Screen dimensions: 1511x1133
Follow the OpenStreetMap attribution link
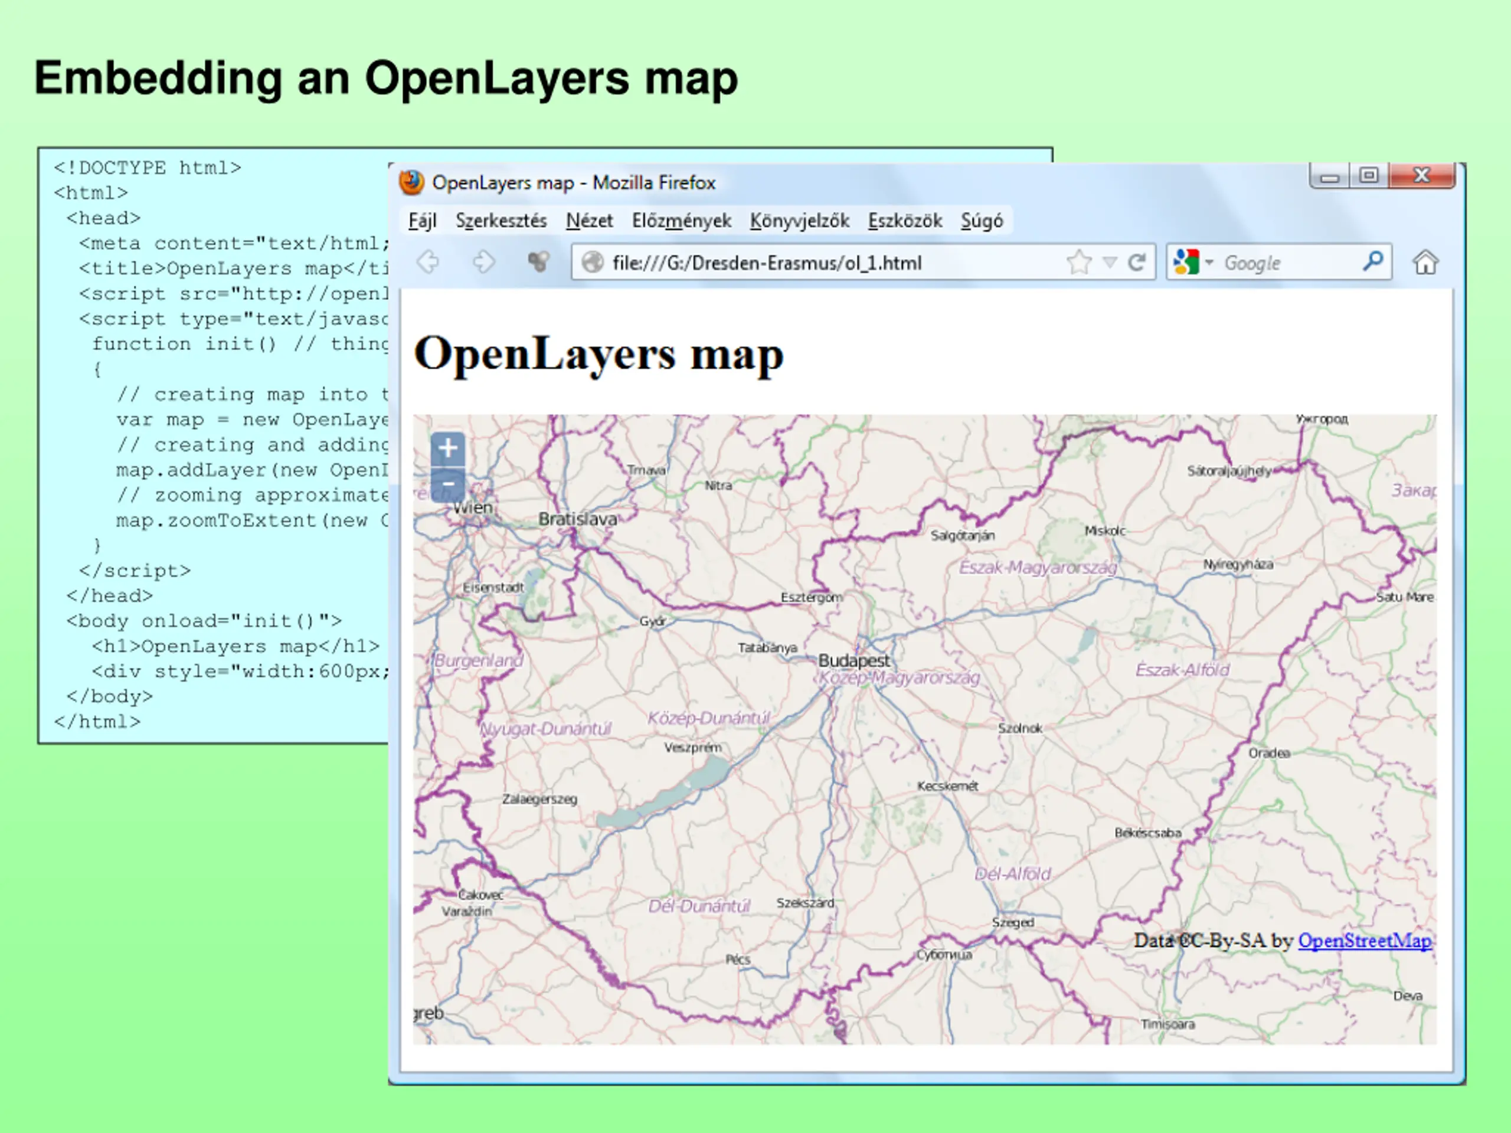click(1364, 941)
